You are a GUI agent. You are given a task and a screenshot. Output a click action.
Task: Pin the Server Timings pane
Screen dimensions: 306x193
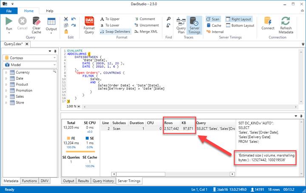(301, 116)
